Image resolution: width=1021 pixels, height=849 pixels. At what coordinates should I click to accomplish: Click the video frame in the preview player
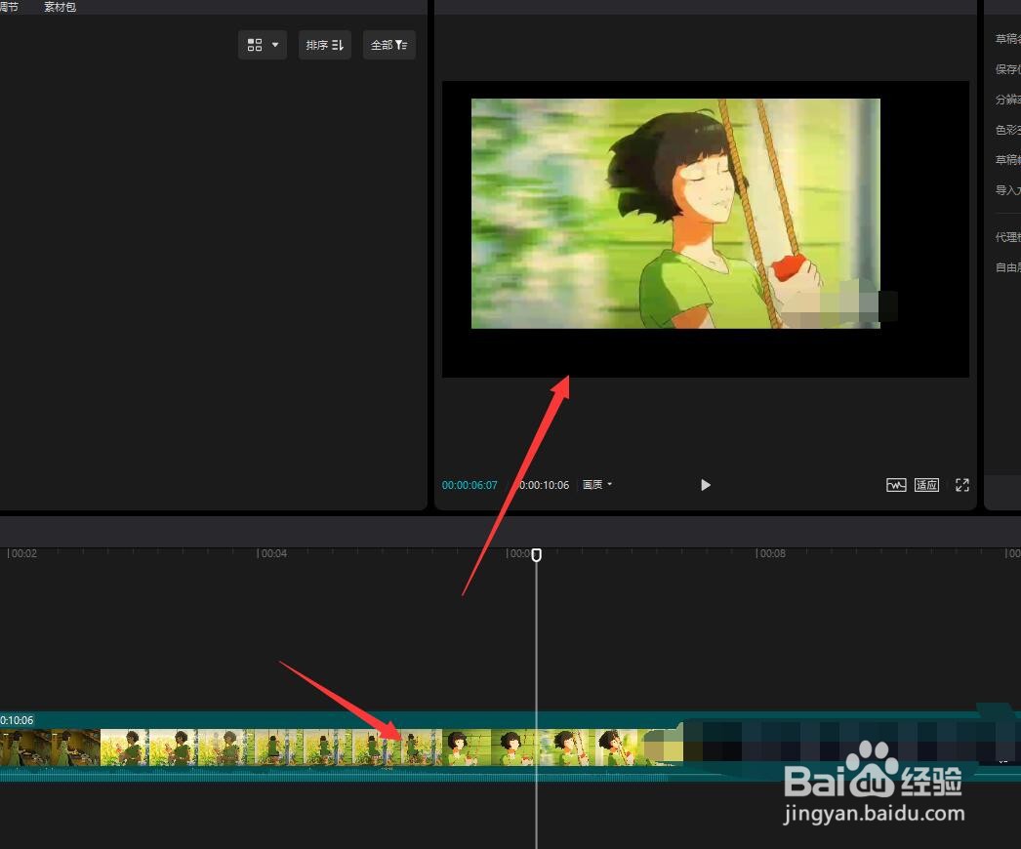[x=675, y=214]
